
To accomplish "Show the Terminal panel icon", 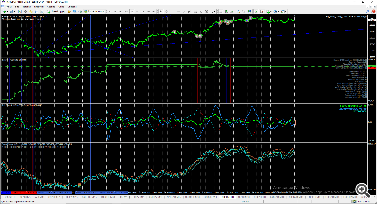I will pyautogui.click(x=36, y=11).
